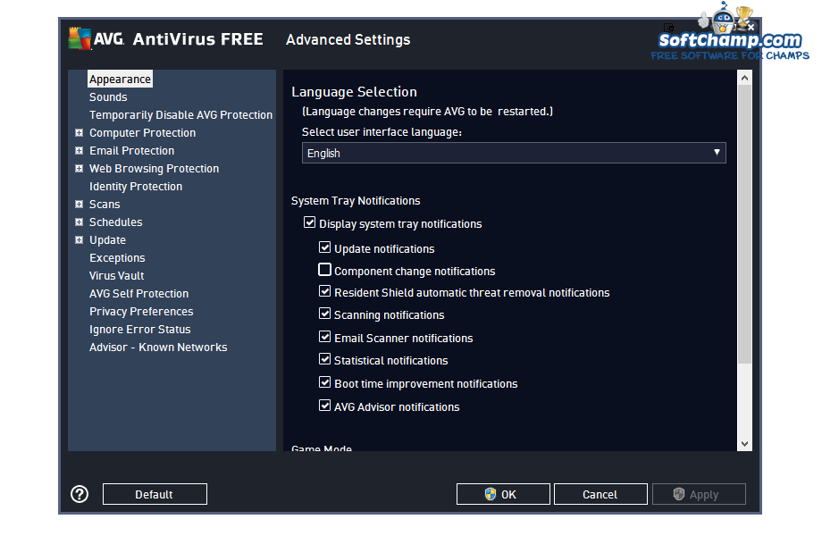Viewport: 822px width, 536px height.
Task: Open the Sounds settings page
Action: 108,97
